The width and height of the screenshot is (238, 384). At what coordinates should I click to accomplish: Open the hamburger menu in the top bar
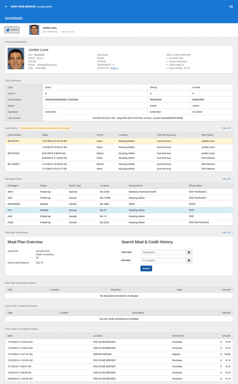[231, 7]
